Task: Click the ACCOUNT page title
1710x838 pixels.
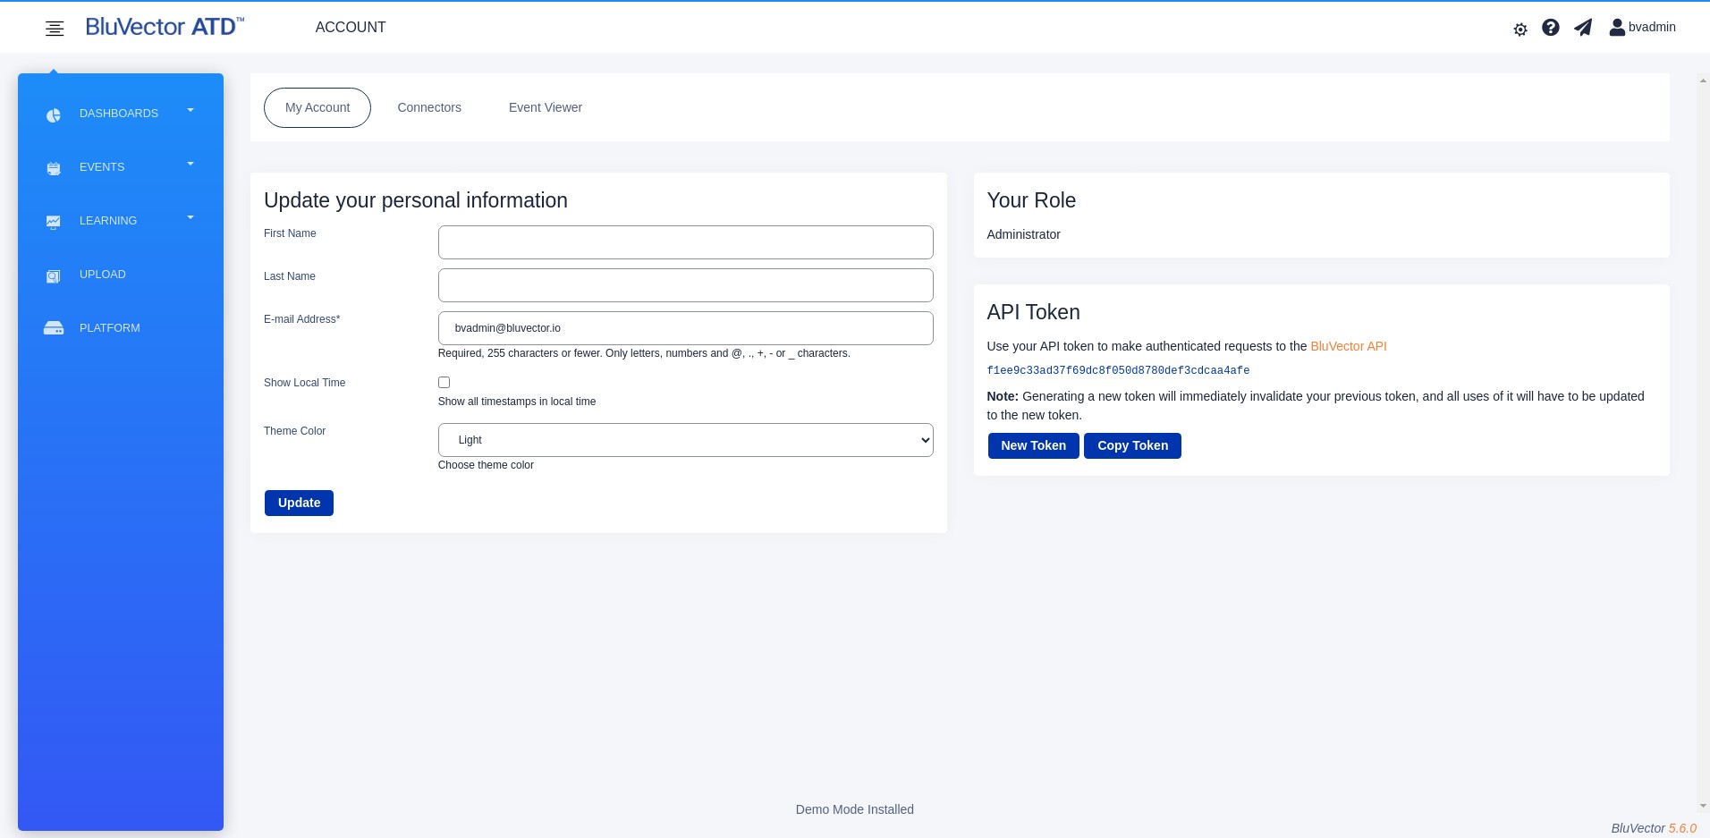Action: point(351,28)
